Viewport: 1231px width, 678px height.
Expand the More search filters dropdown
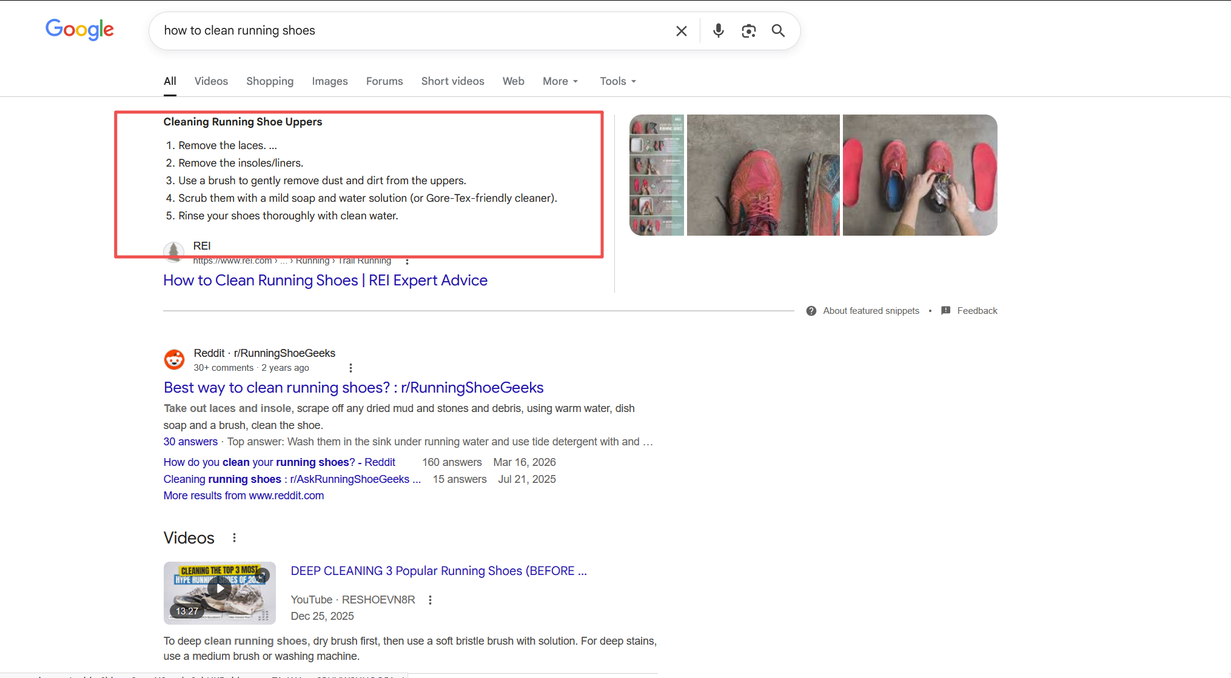click(x=560, y=81)
